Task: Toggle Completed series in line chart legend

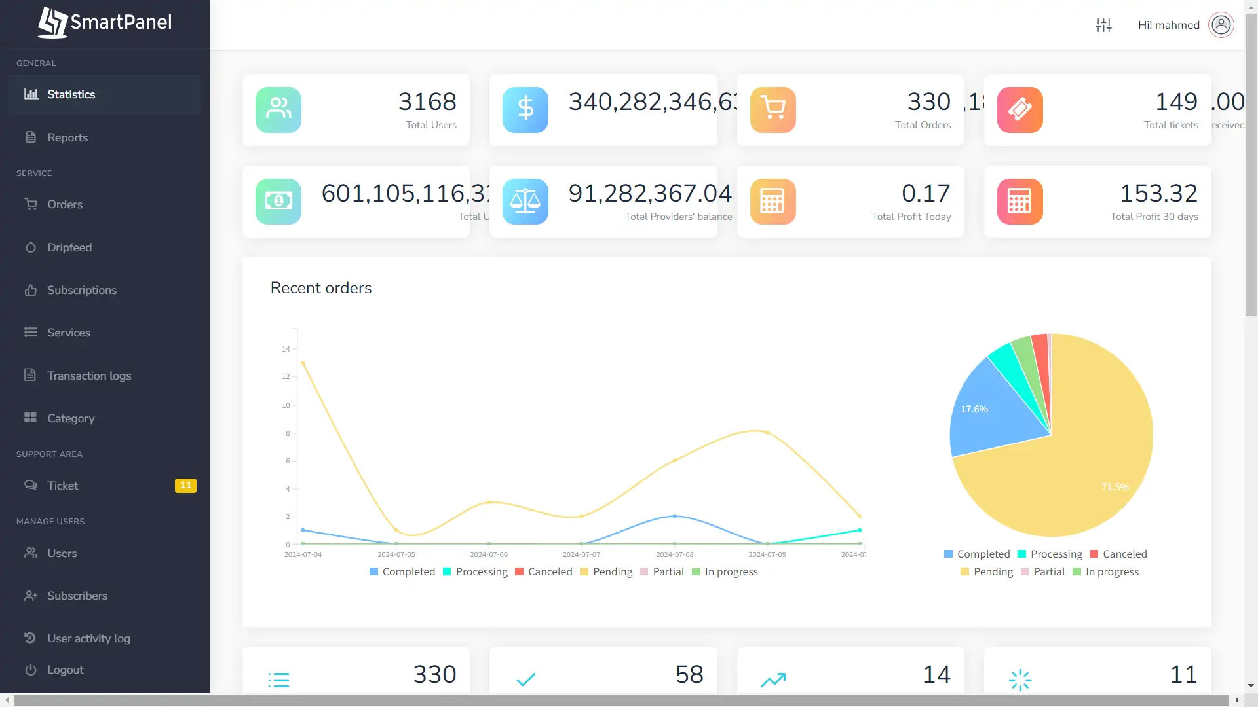Action: [402, 571]
